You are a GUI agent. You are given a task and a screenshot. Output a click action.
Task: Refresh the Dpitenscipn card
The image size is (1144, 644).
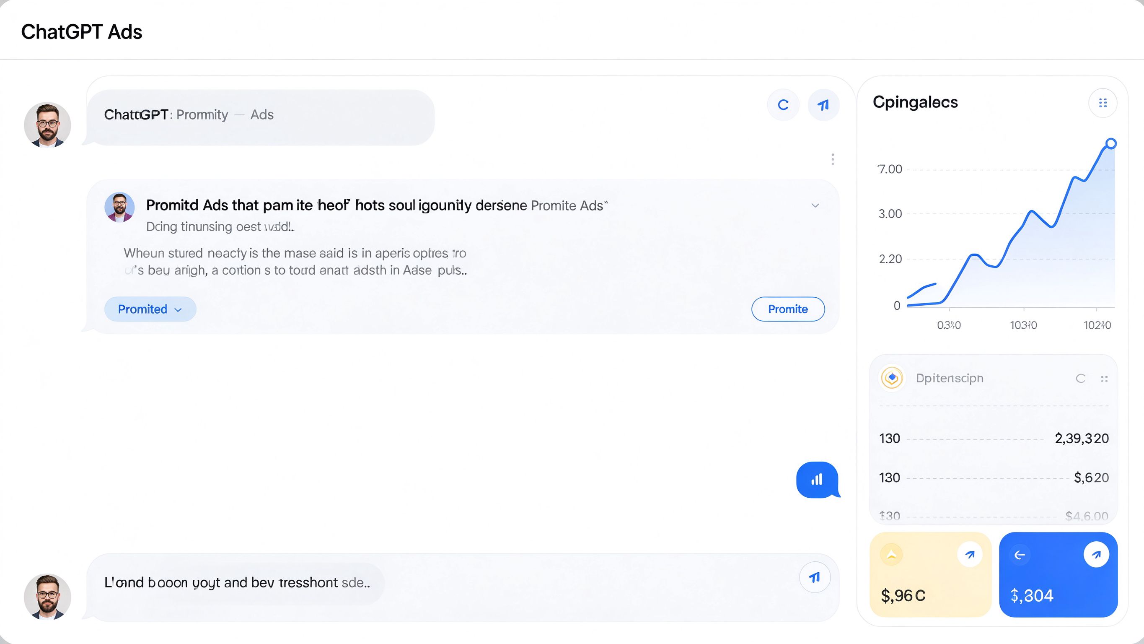[1080, 379]
